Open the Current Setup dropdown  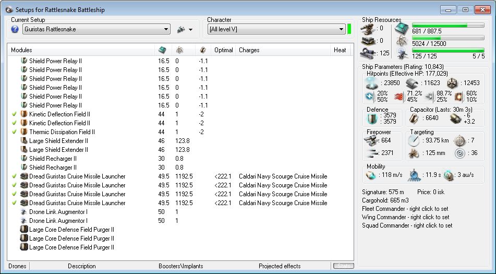tap(166, 30)
